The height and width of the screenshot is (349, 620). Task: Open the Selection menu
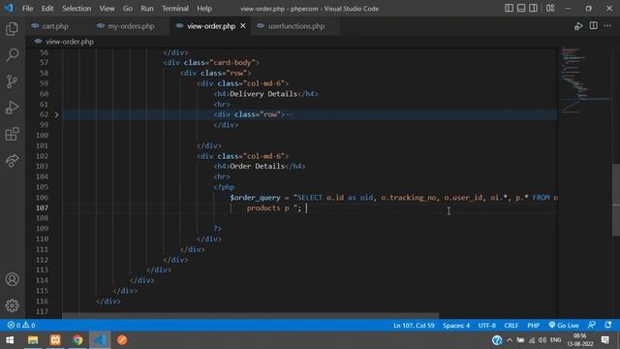tap(77, 9)
